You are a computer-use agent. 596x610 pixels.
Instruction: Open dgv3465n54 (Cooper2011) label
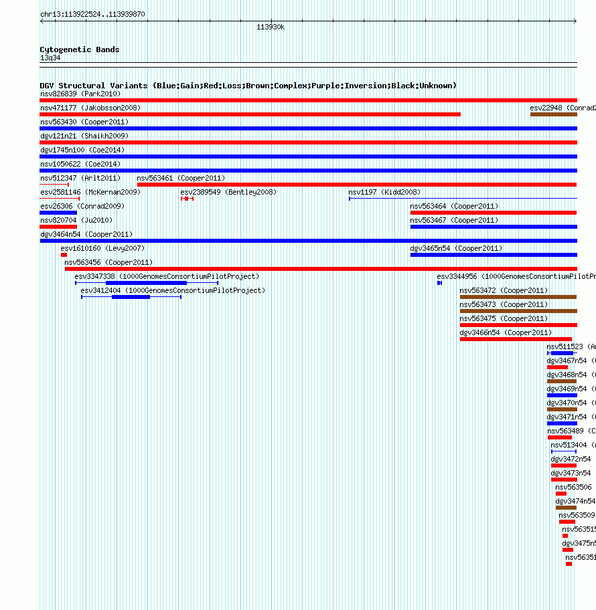click(x=456, y=247)
